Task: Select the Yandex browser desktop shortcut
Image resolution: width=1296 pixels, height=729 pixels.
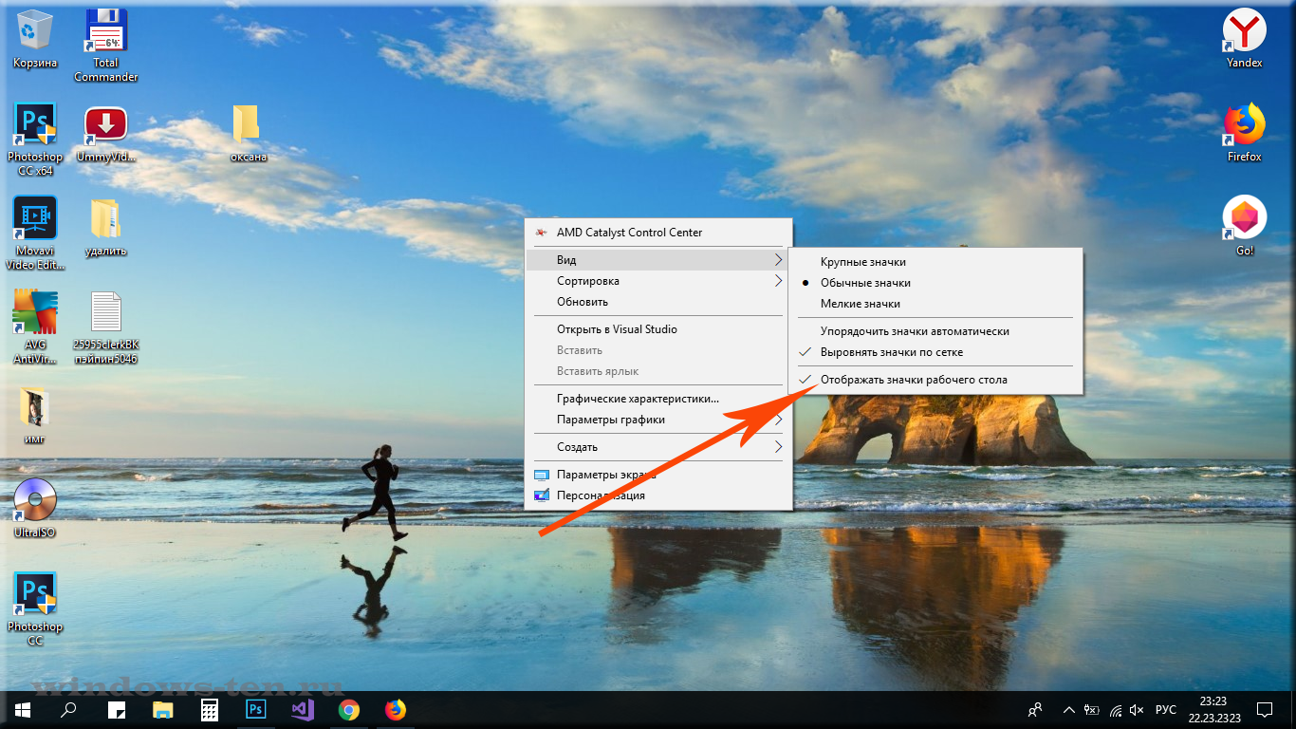Action: point(1244,39)
